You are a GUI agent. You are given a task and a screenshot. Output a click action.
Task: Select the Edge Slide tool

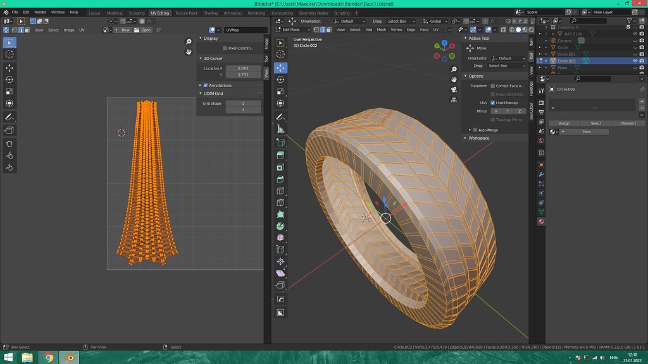tap(280, 250)
